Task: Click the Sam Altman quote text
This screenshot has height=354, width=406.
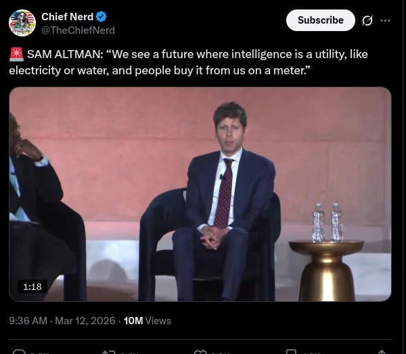Action: [x=196, y=61]
